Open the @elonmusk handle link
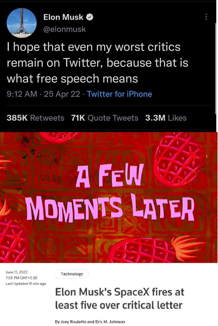Screen dimensions: 218x326 tap(65, 29)
